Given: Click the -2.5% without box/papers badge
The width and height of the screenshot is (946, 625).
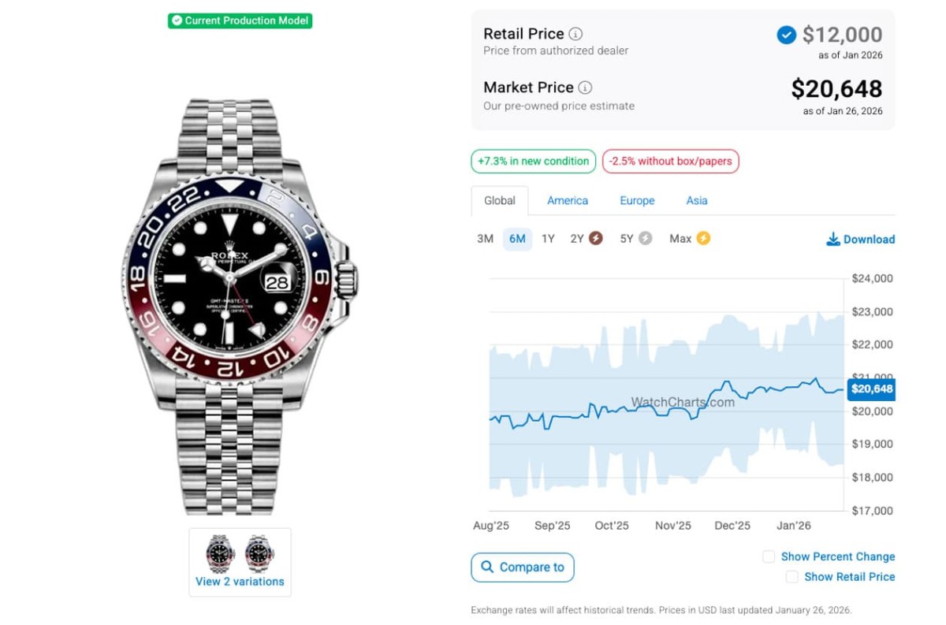Looking at the screenshot, I should (x=670, y=162).
